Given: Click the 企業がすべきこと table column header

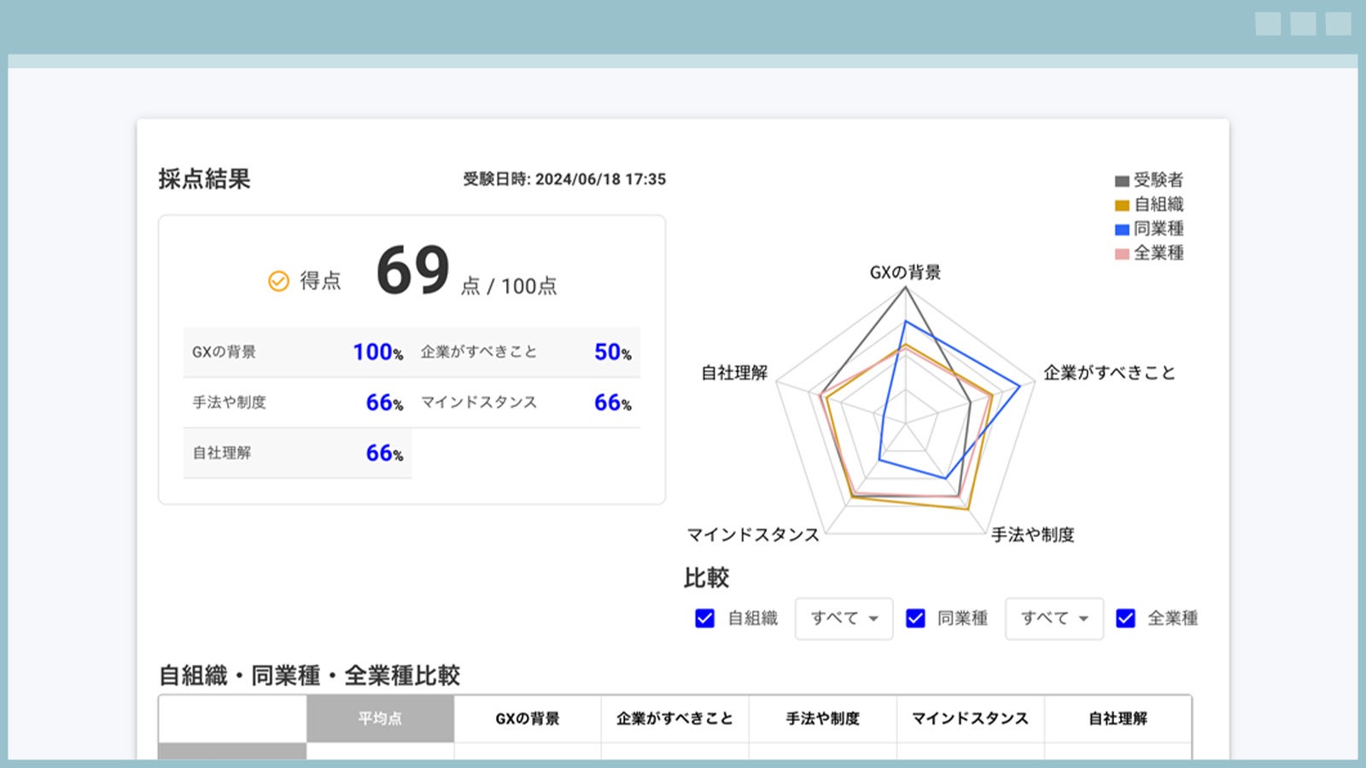Looking at the screenshot, I should coord(674,719).
